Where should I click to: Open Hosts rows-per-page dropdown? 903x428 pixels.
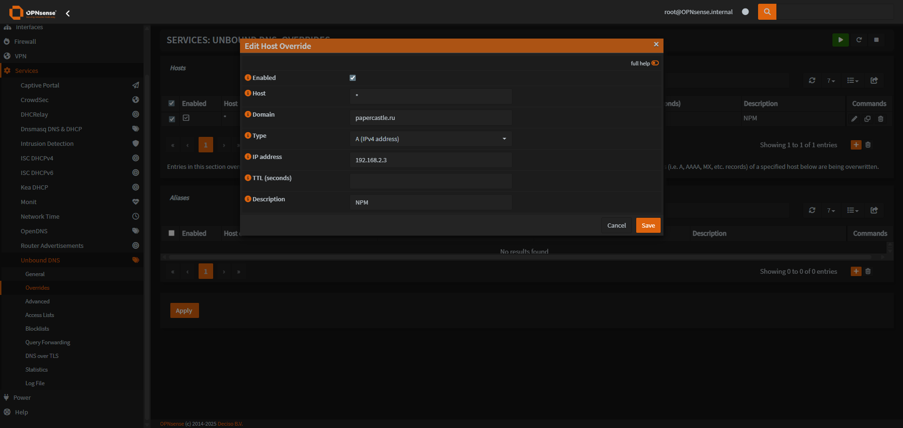(831, 80)
